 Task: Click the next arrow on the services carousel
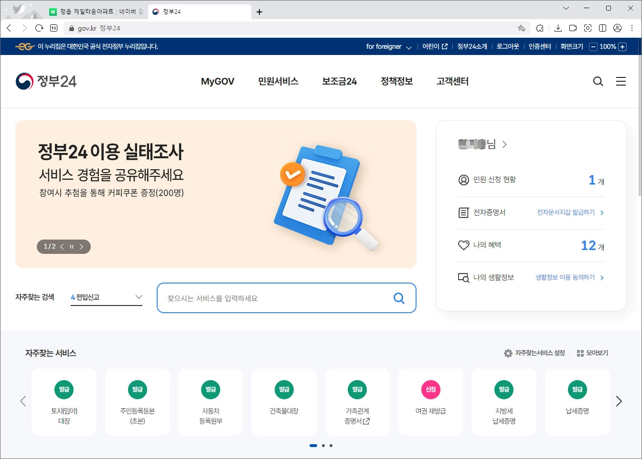coord(619,401)
